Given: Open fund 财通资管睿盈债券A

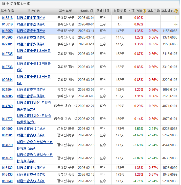Looking at the screenshot, I should [31, 18].
